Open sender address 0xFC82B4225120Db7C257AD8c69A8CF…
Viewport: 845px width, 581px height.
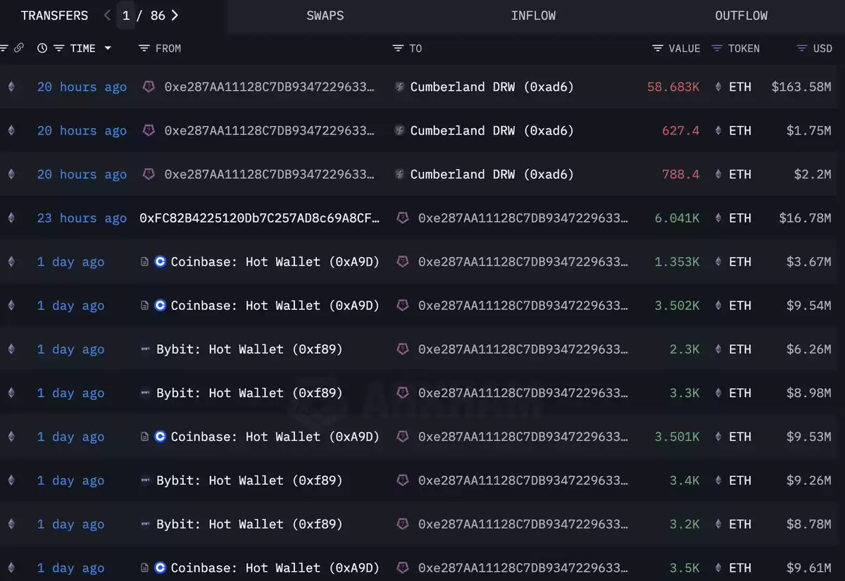coord(260,218)
